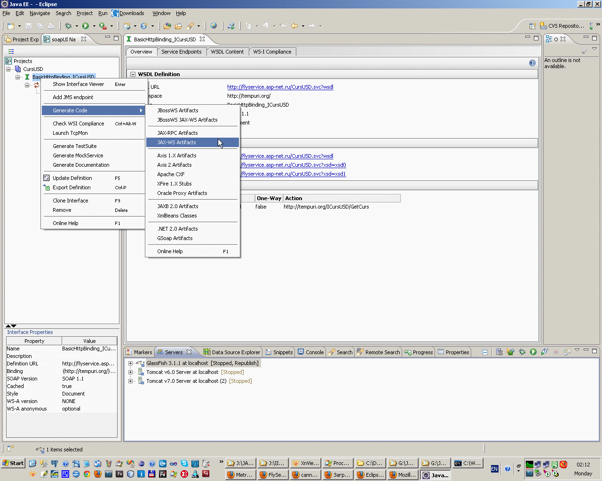Image resolution: width=602 pixels, height=481 pixels.
Task: Start the server with Servers view play icon
Action: tap(533, 352)
